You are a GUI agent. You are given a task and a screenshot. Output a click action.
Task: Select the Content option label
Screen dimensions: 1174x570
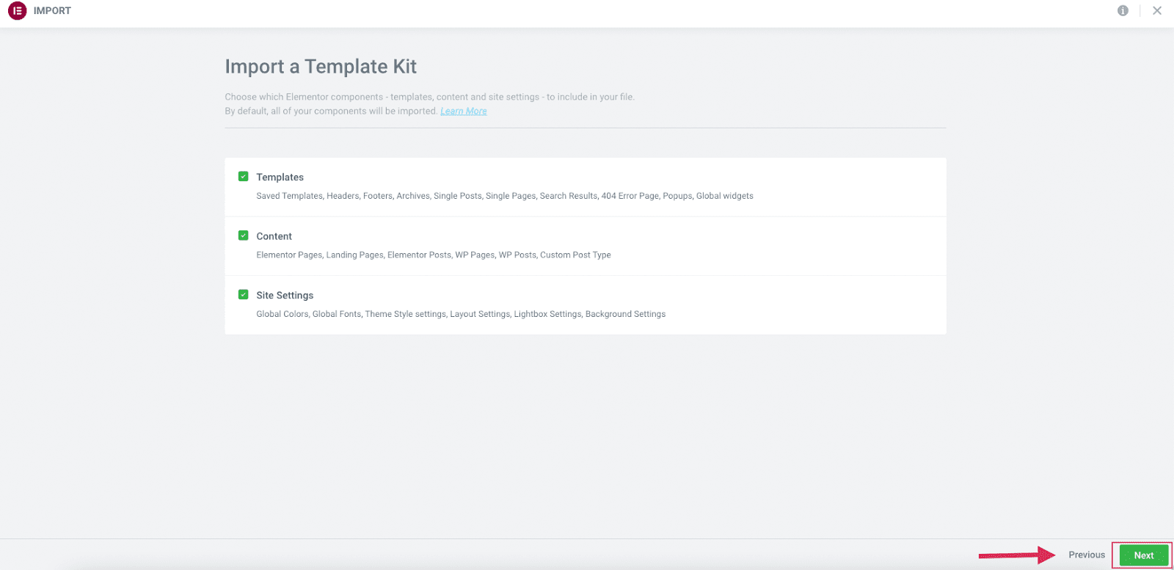point(274,236)
